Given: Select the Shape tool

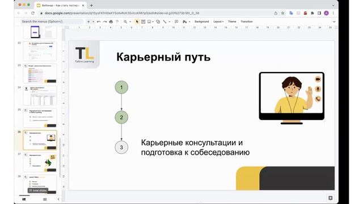Looking at the screenshot, I should (158, 22).
